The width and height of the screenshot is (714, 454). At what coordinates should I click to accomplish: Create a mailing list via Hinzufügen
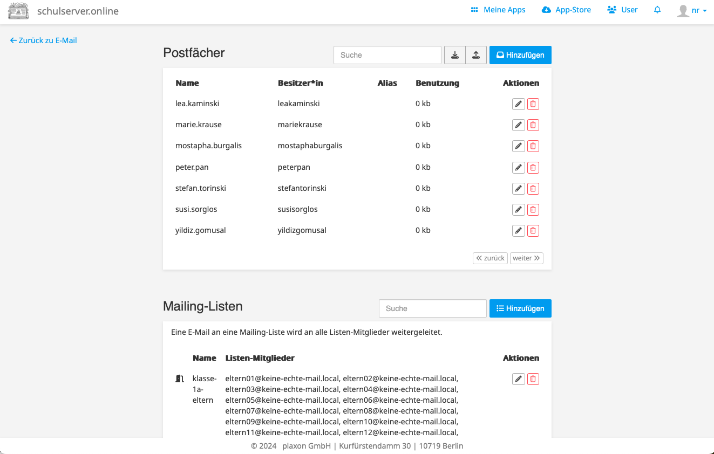pyautogui.click(x=520, y=308)
